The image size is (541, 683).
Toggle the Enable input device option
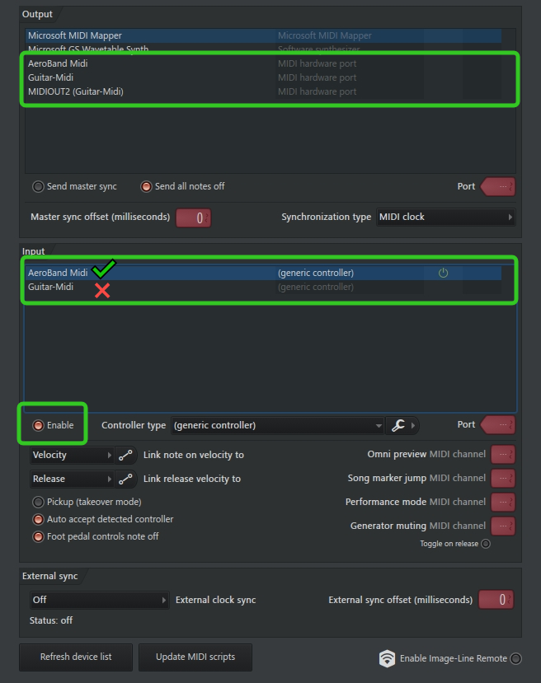pos(39,425)
